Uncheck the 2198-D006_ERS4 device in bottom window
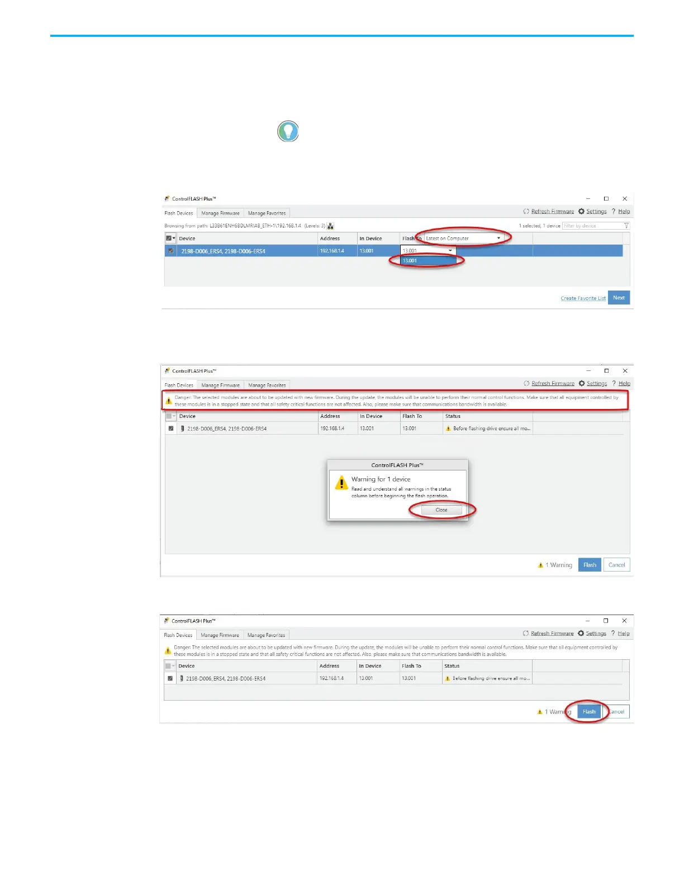Screen dimensions: 684x885 (x=170, y=678)
